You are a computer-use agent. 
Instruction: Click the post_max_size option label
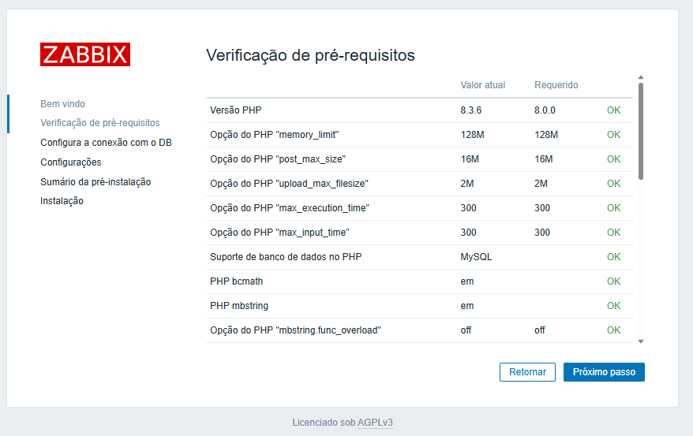tap(278, 158)
